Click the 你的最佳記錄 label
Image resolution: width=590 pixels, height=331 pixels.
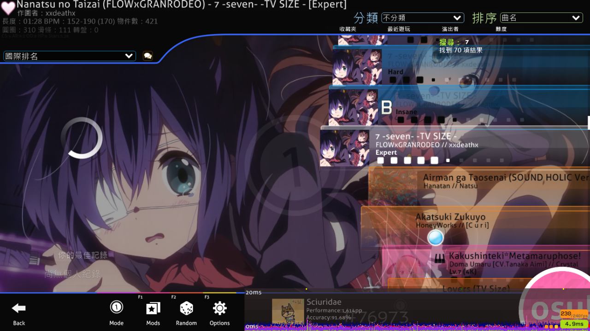[x=83, y=255]
